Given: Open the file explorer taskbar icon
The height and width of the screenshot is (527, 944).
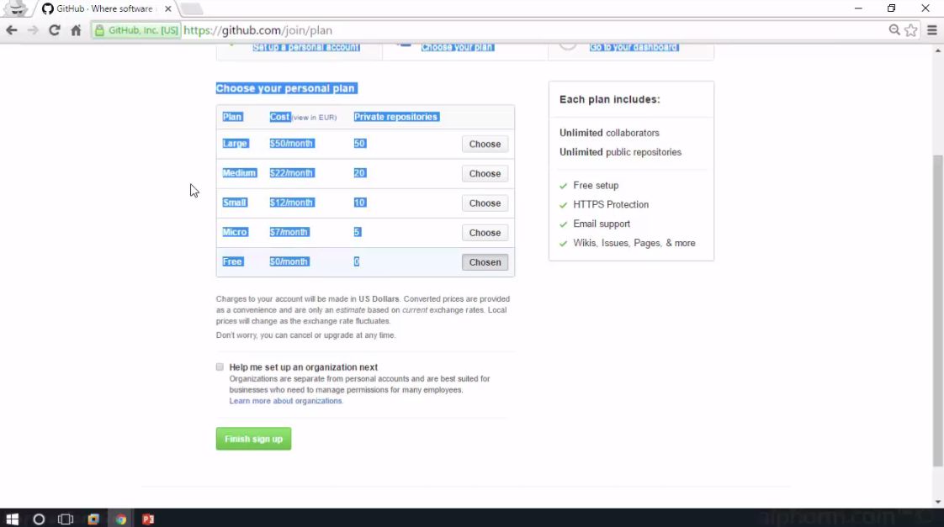Looking at the screenshot, I should [93, 519].
